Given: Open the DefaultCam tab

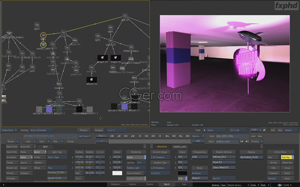Looking at the screenshot, I should tap(162, 147).
